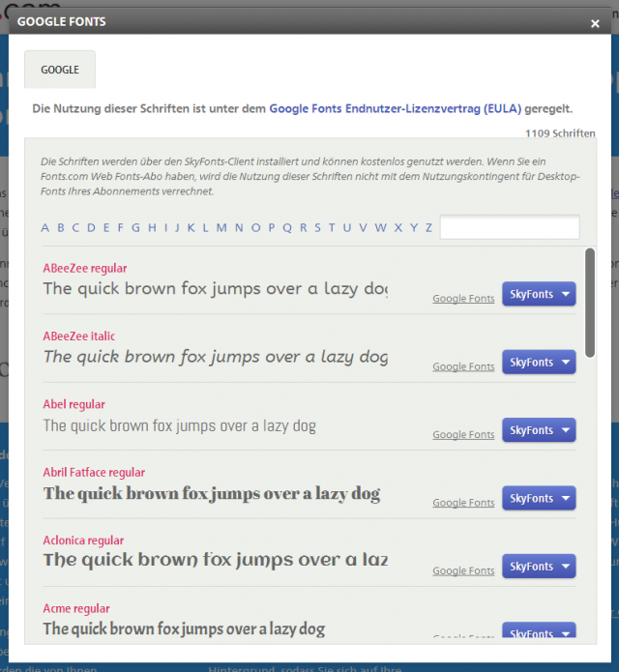Open Google Fonts link for Abril Fatface regular
619x672 pixels.
pos(463,502)
